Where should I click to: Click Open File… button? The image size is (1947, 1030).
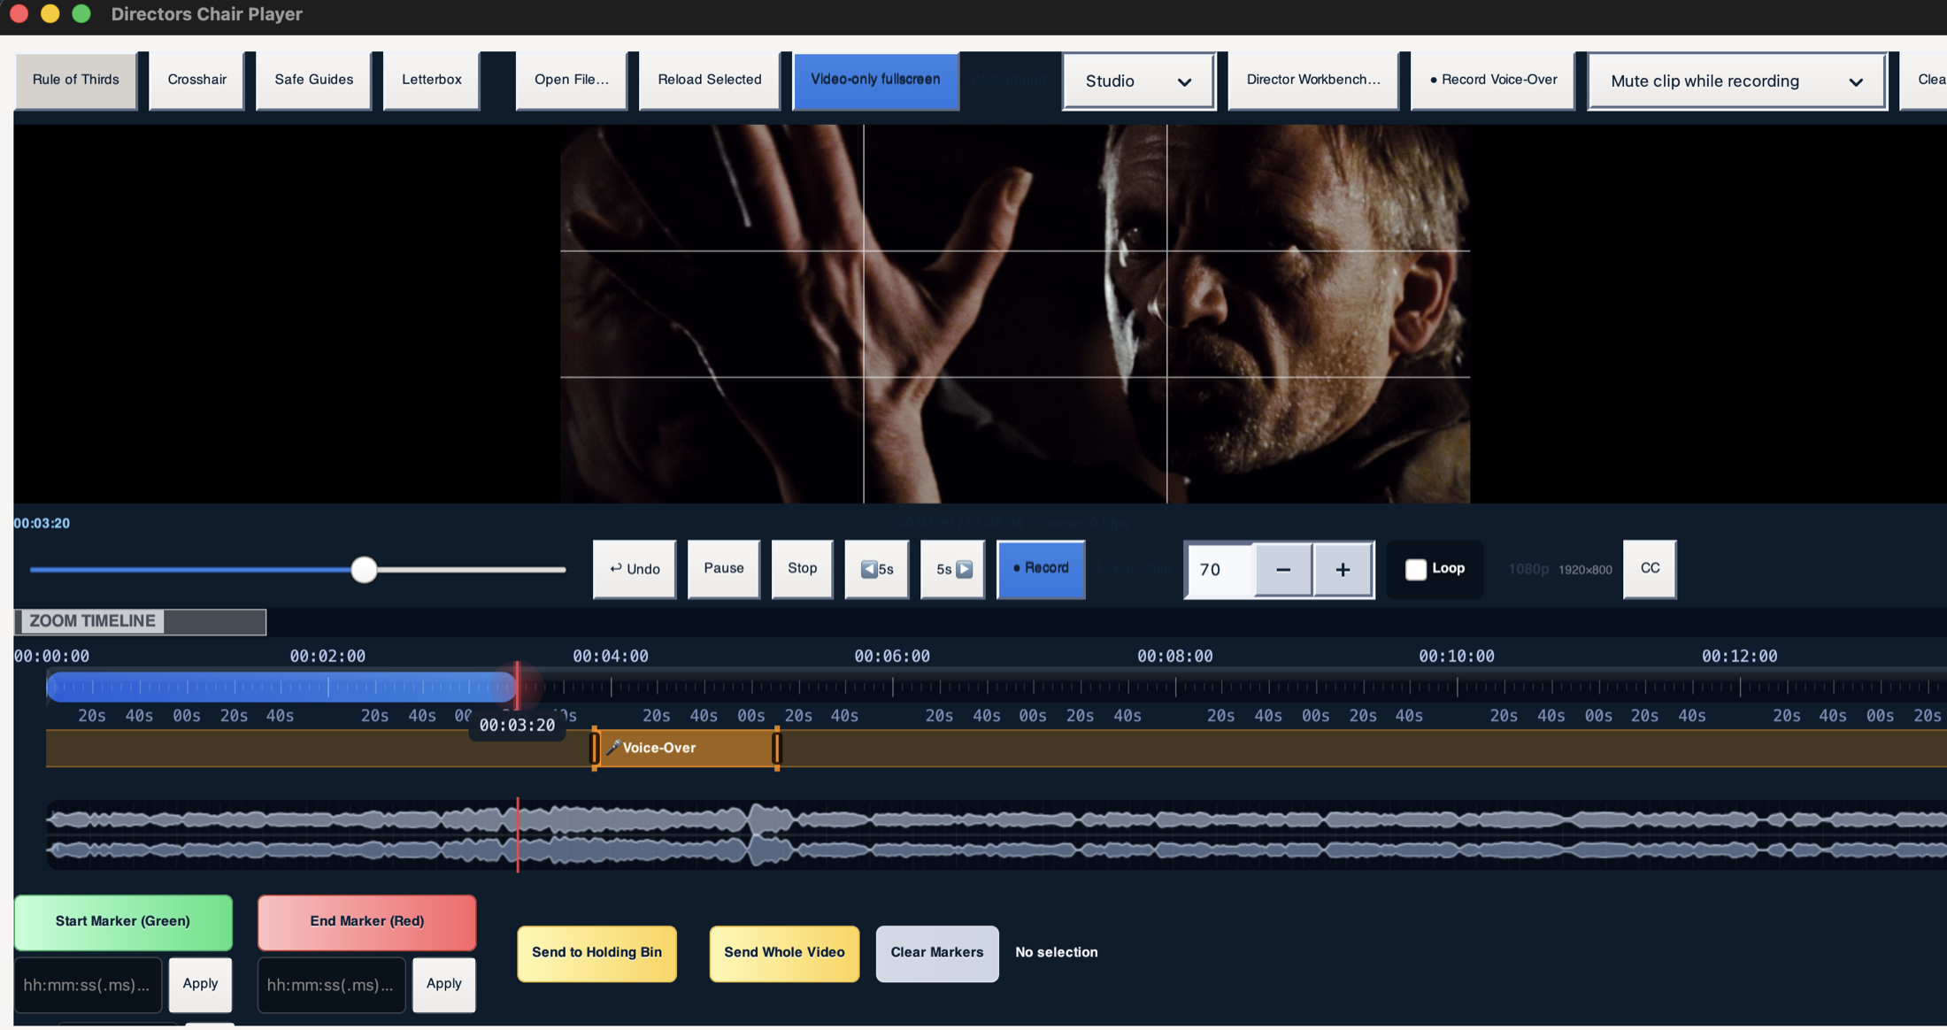[571, 80]
